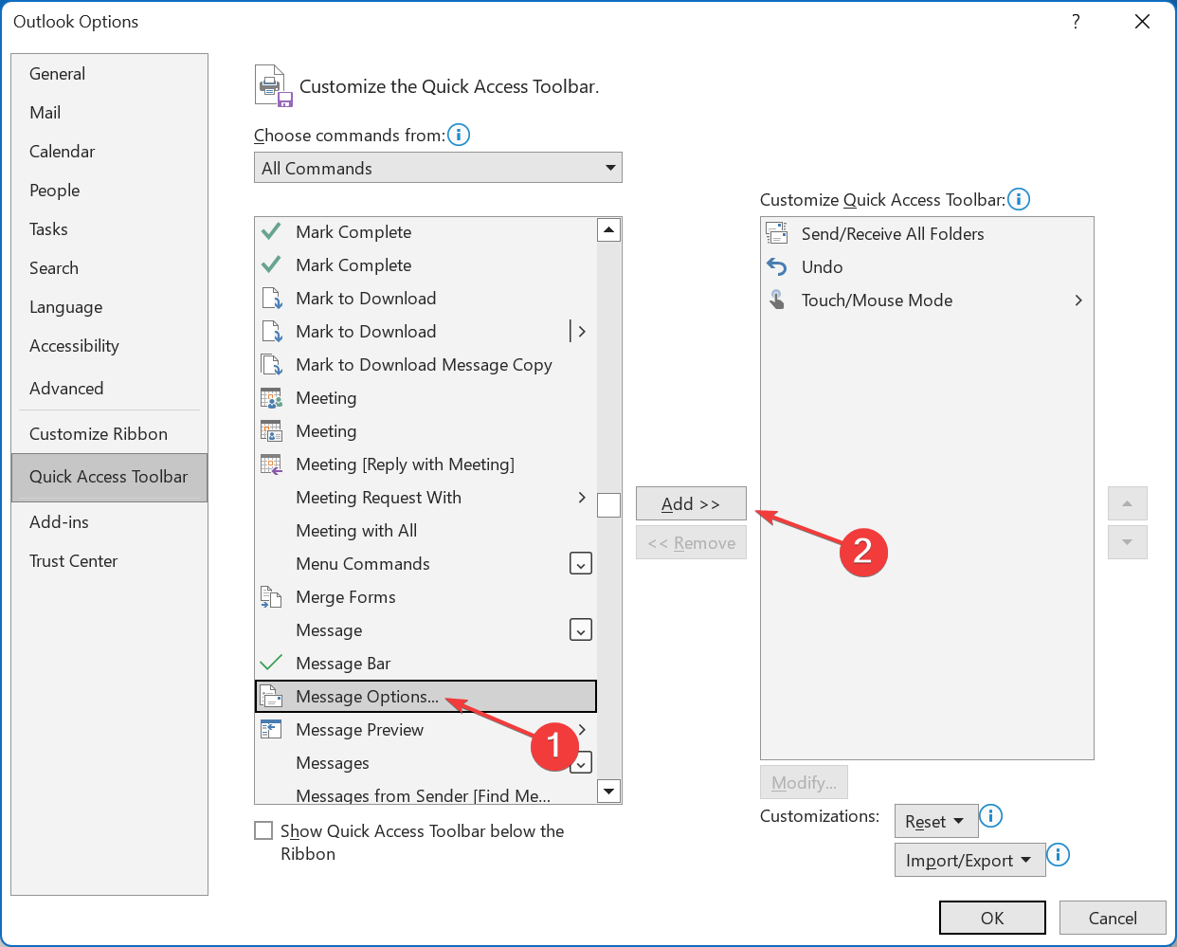Select "Merge Forms" command

click(x=426, y=596)
